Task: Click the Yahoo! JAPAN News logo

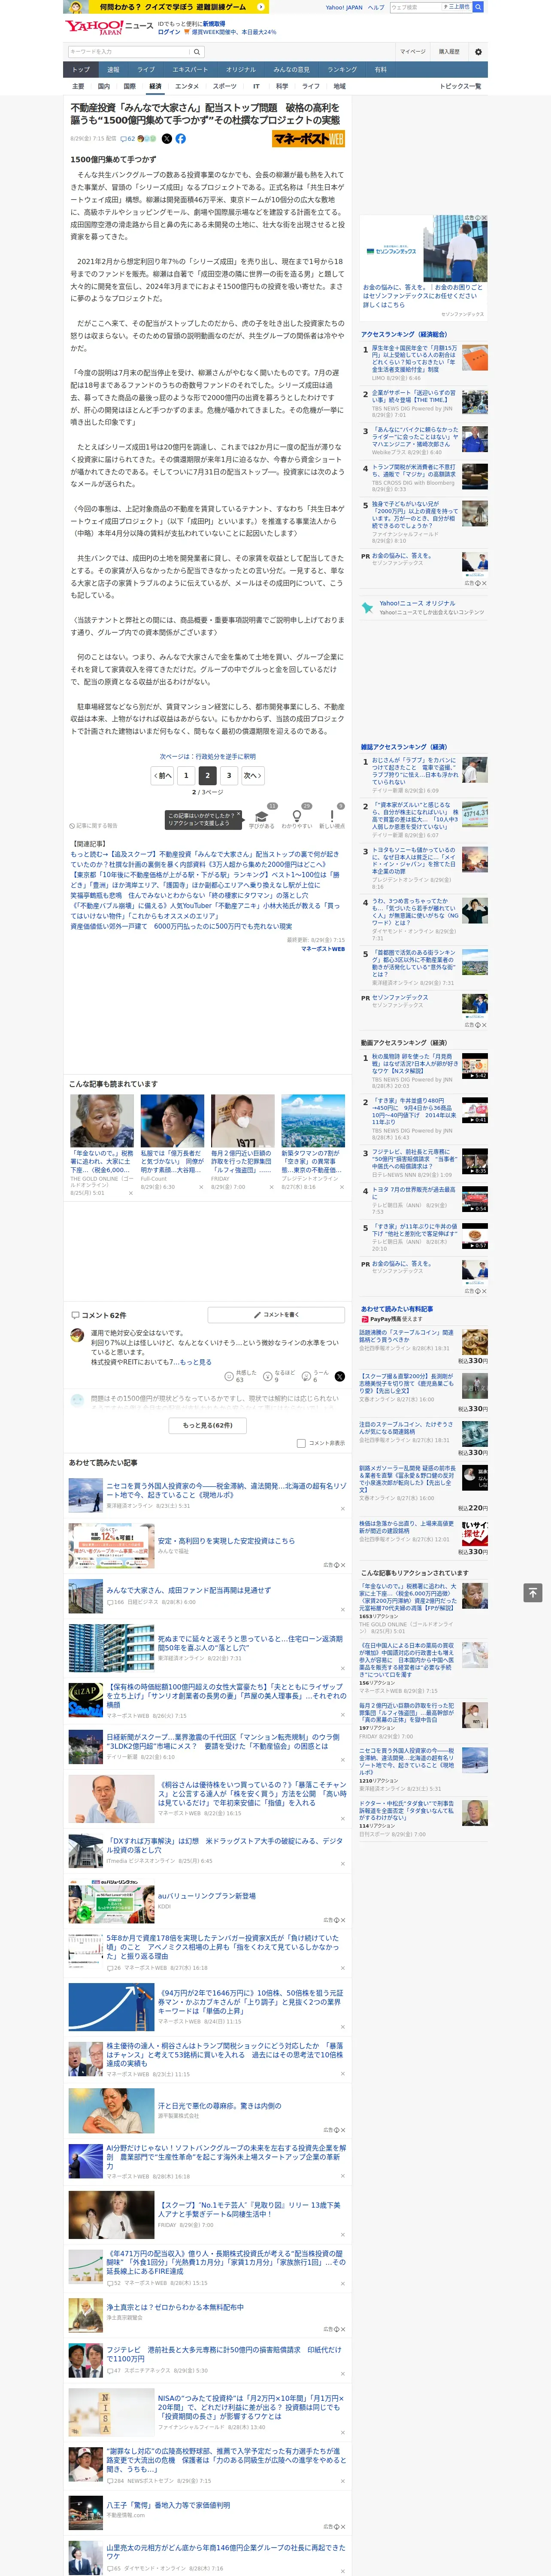Action: (109, 27)
